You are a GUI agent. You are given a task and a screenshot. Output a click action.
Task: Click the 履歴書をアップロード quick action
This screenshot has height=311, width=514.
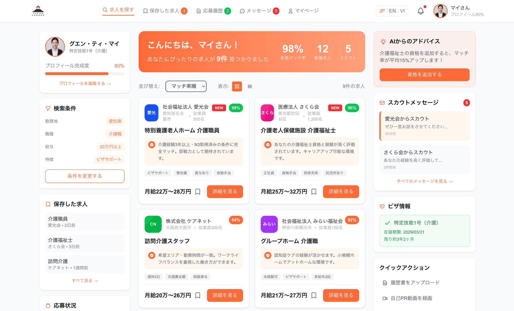point(411,282)
